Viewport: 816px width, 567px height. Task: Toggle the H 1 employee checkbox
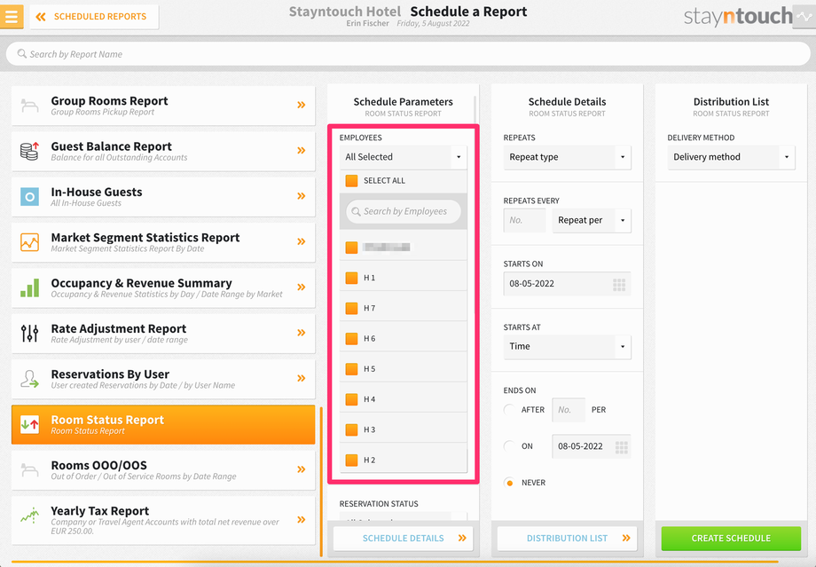tap(352, 278)
